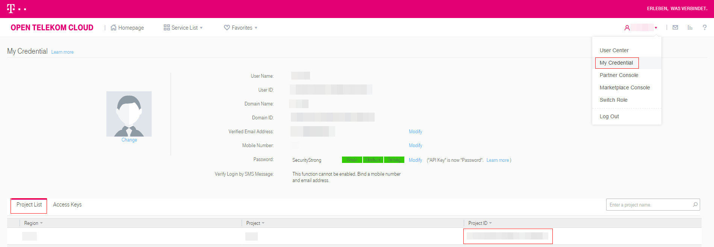
Task: Modify the Mobile Number
Action: (415, 145)
